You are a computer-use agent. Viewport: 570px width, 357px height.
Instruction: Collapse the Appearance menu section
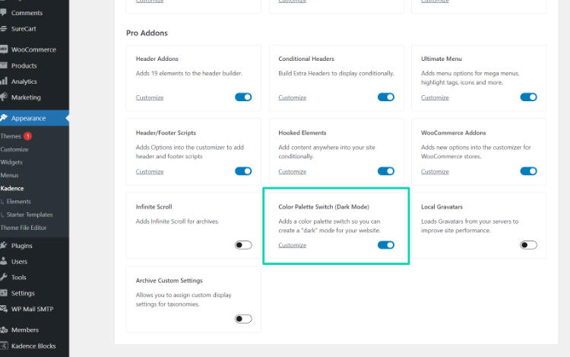click(x=28, y=118)
